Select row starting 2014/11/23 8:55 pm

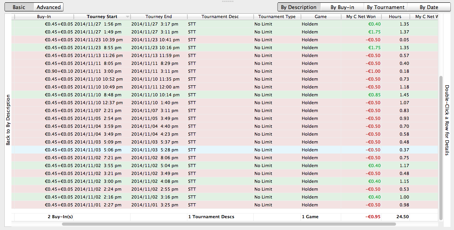coord(225,48)
